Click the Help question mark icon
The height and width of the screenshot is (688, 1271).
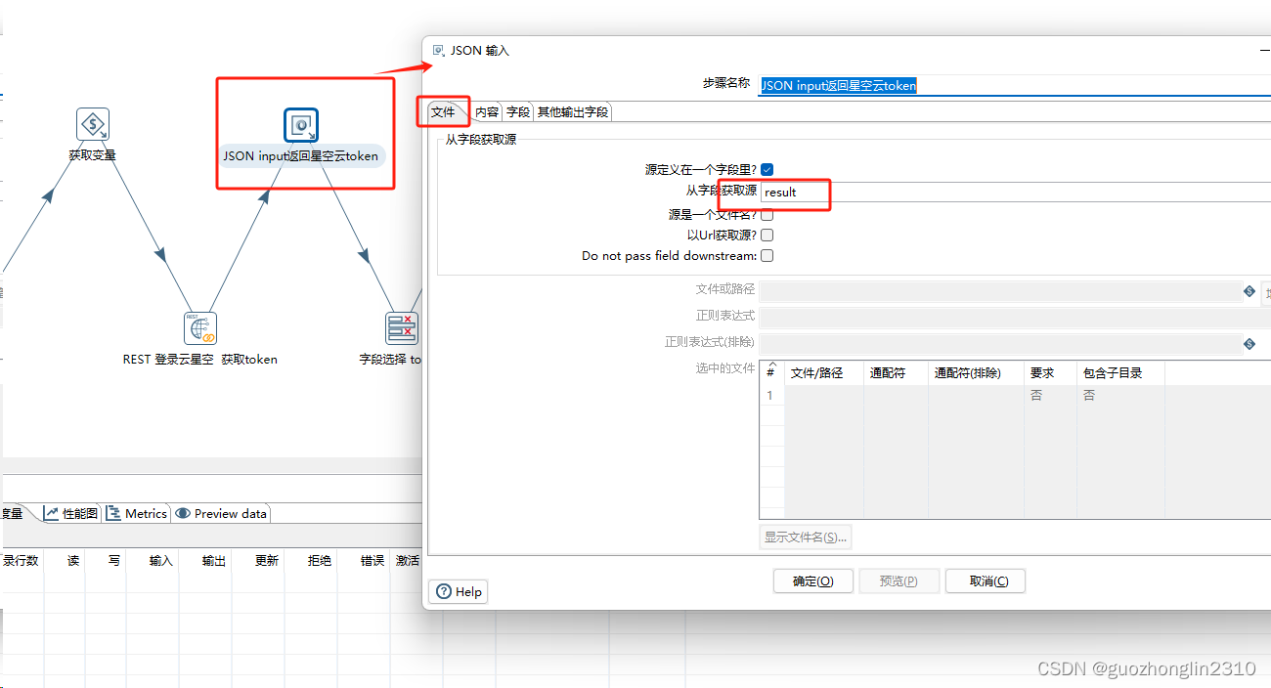(443, 591)
